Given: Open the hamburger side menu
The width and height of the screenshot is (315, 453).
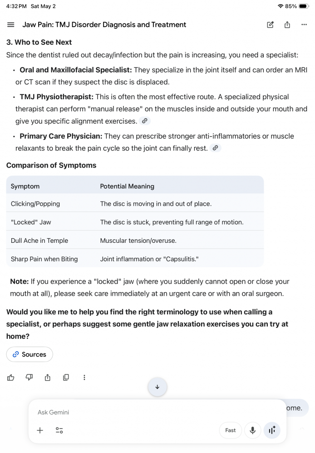Looking at the screenshot, I should pyautogui.click(x=11, y=25).
